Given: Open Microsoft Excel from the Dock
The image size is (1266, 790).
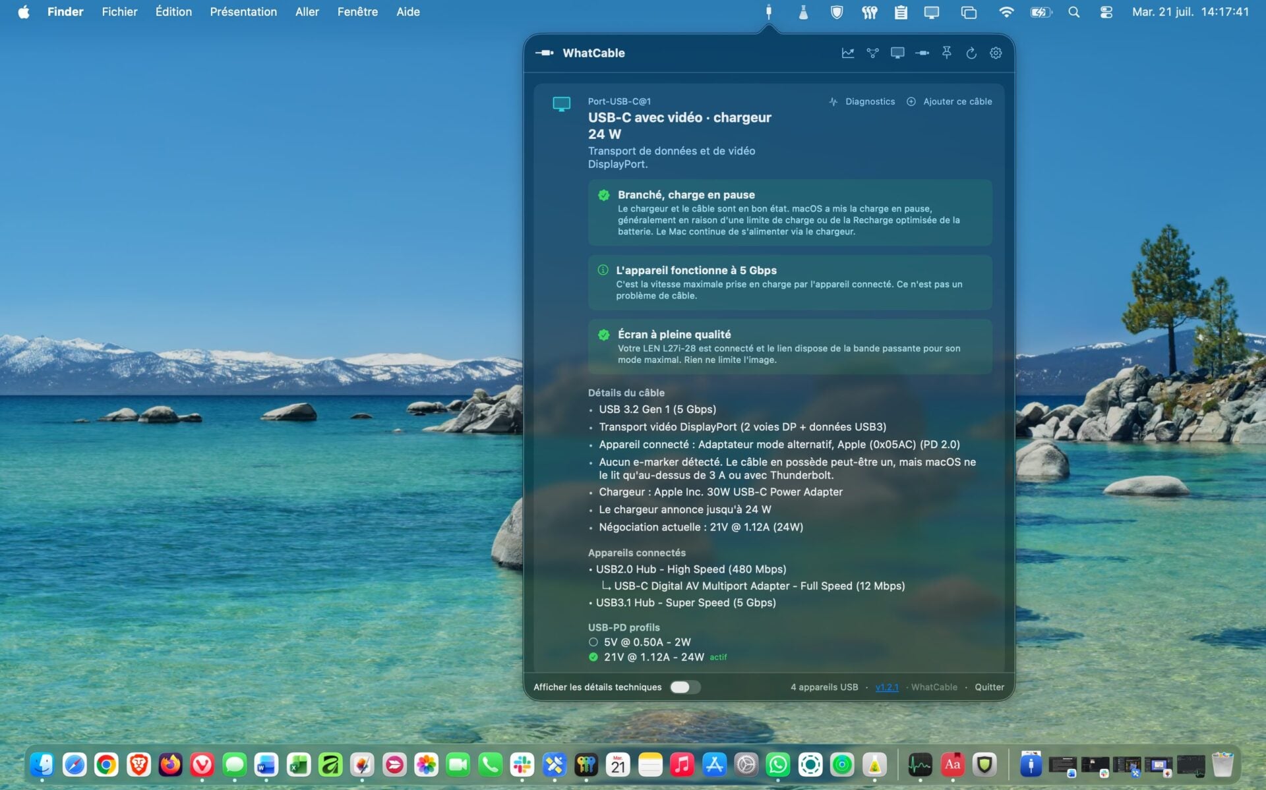Looking at the screenshot, I should [x=299, y=765].
